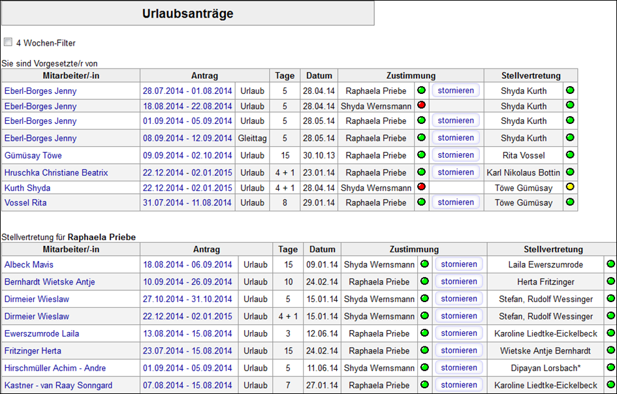Click stornieren for the Albeck Mavis request

459,264
